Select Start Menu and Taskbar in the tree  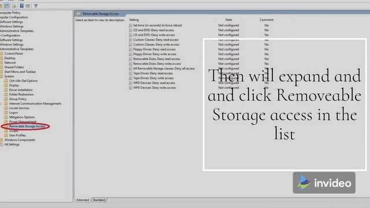(x=20, y=72)
